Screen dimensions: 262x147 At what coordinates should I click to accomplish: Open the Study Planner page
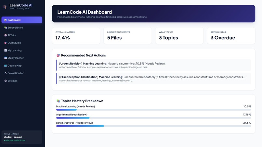[22, 58]
